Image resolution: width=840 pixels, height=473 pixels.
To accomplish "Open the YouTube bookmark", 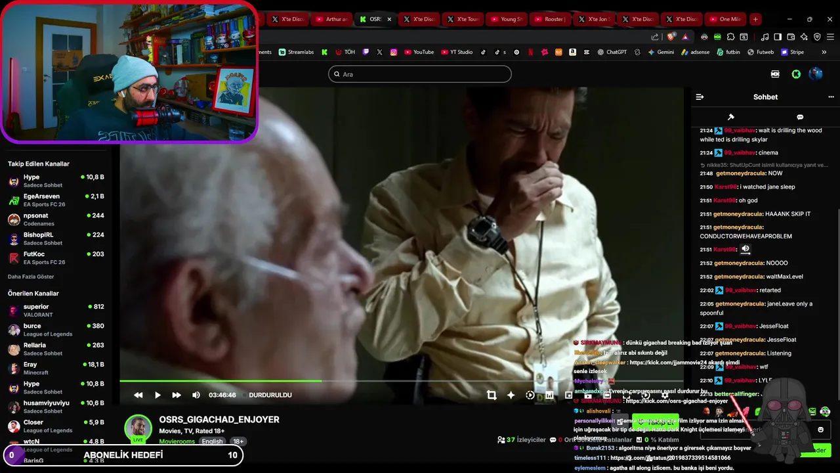I will (419, 52).
